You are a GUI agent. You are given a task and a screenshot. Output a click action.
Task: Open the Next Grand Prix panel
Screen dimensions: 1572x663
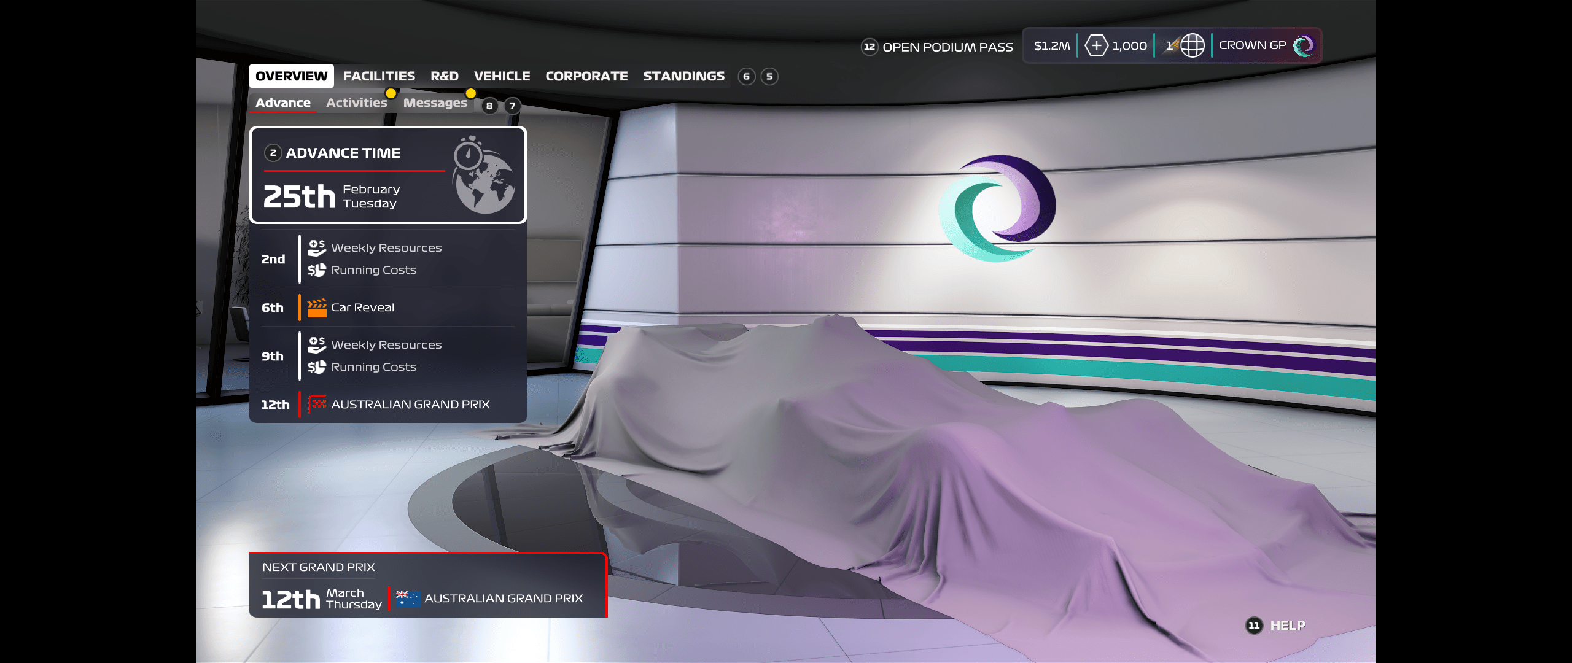point(427,585)
